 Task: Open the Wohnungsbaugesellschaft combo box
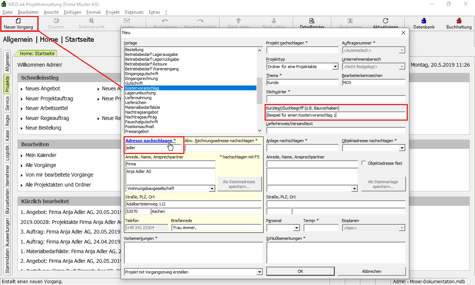[x=212, y=188]
